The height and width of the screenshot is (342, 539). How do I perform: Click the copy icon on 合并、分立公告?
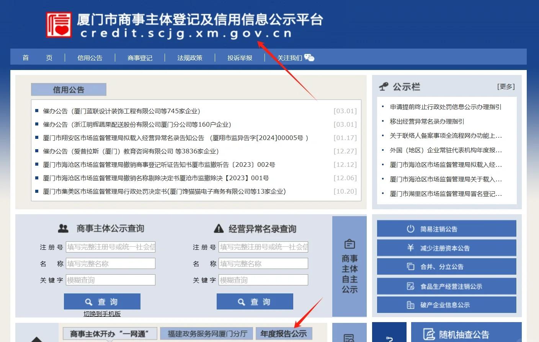(x=410, y=266)
